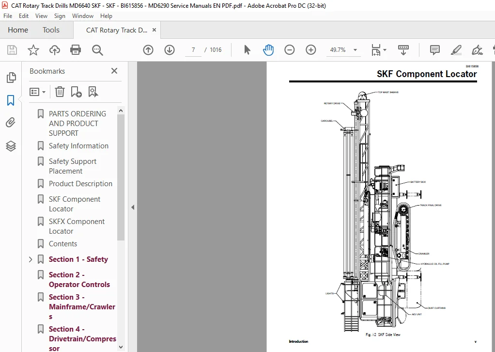Open the PARTS ORDERING AND PRODUCT SUPPORT bookmark
Viewport: 495px width, 352px height.
(77, 123)
